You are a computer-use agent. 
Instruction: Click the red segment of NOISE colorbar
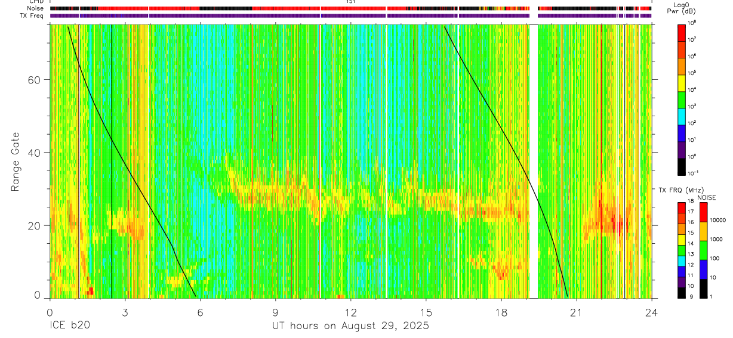coord(703,212)
